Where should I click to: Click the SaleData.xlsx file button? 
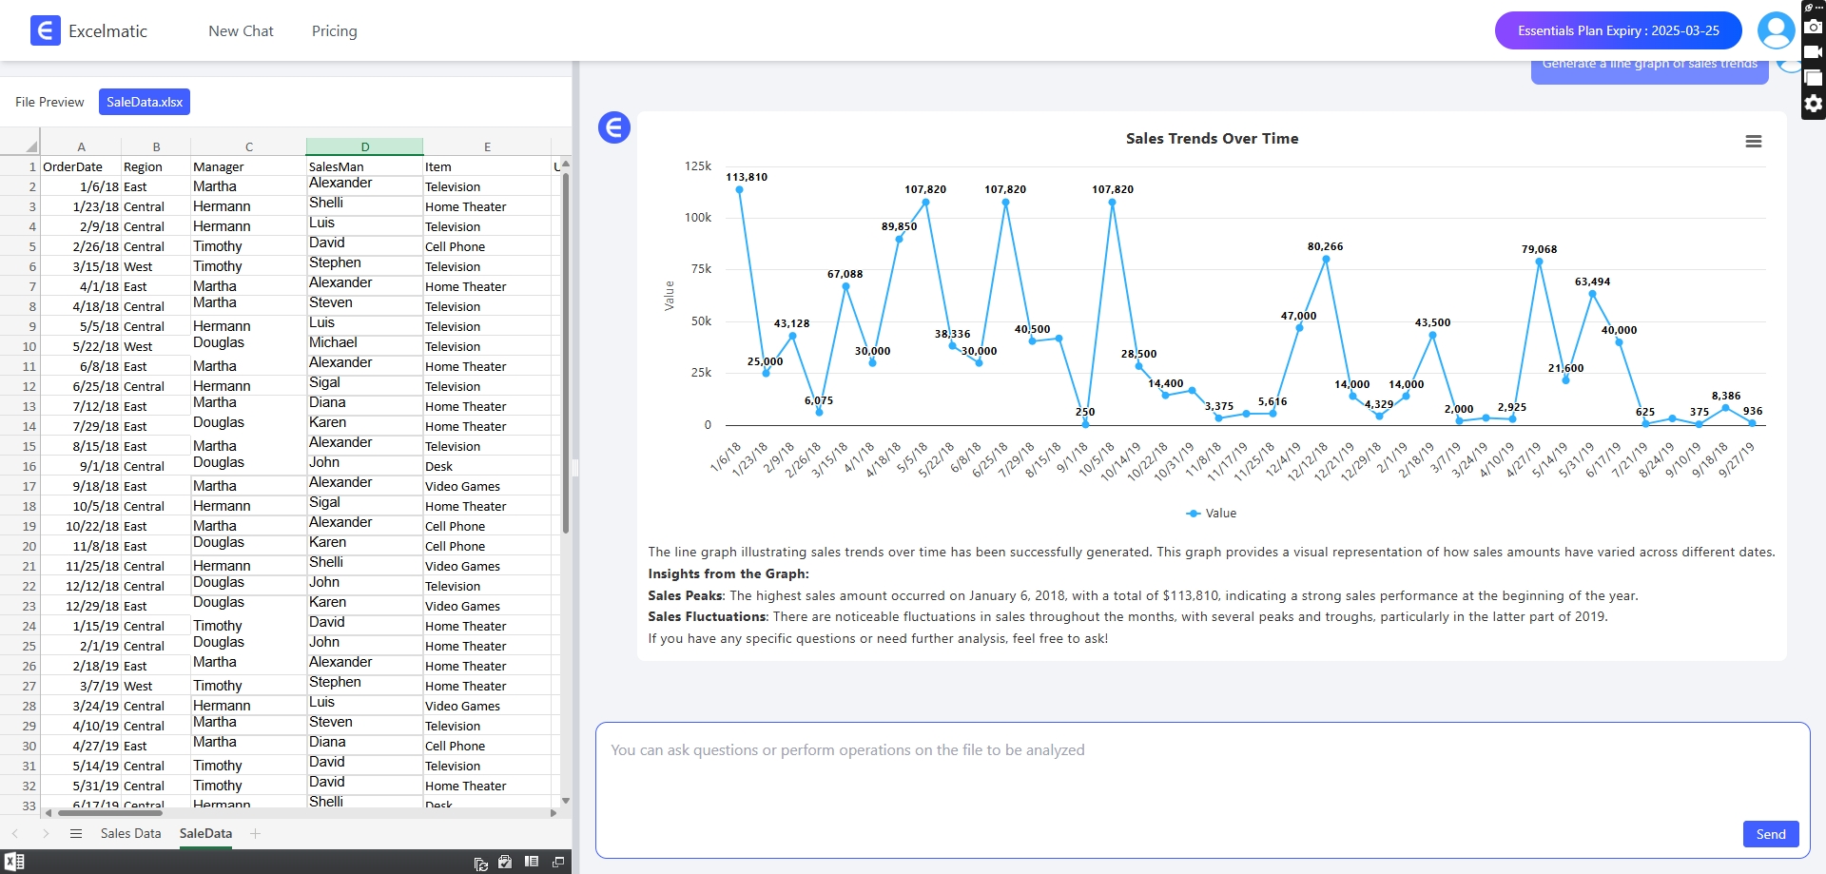[x=145, y=102]
